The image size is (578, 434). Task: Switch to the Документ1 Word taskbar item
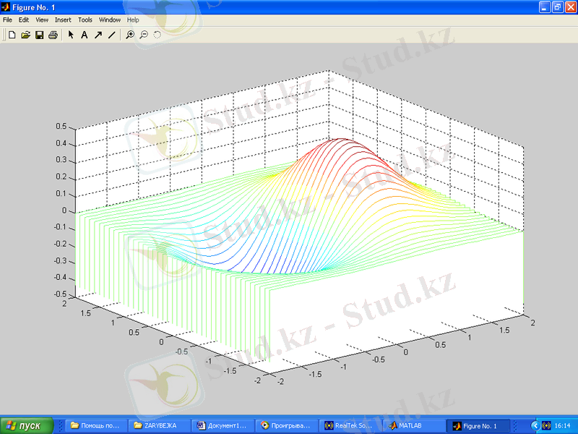(x=223, y=426)
